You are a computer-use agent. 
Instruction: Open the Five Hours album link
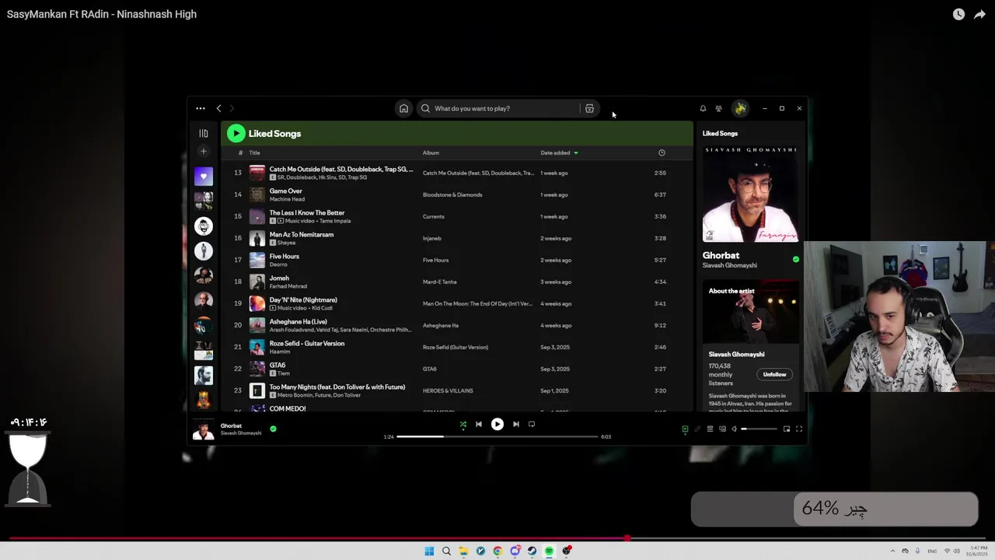435,260
